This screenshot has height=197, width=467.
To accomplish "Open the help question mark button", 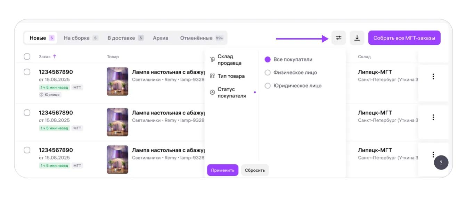I will [x=441, y=163].
